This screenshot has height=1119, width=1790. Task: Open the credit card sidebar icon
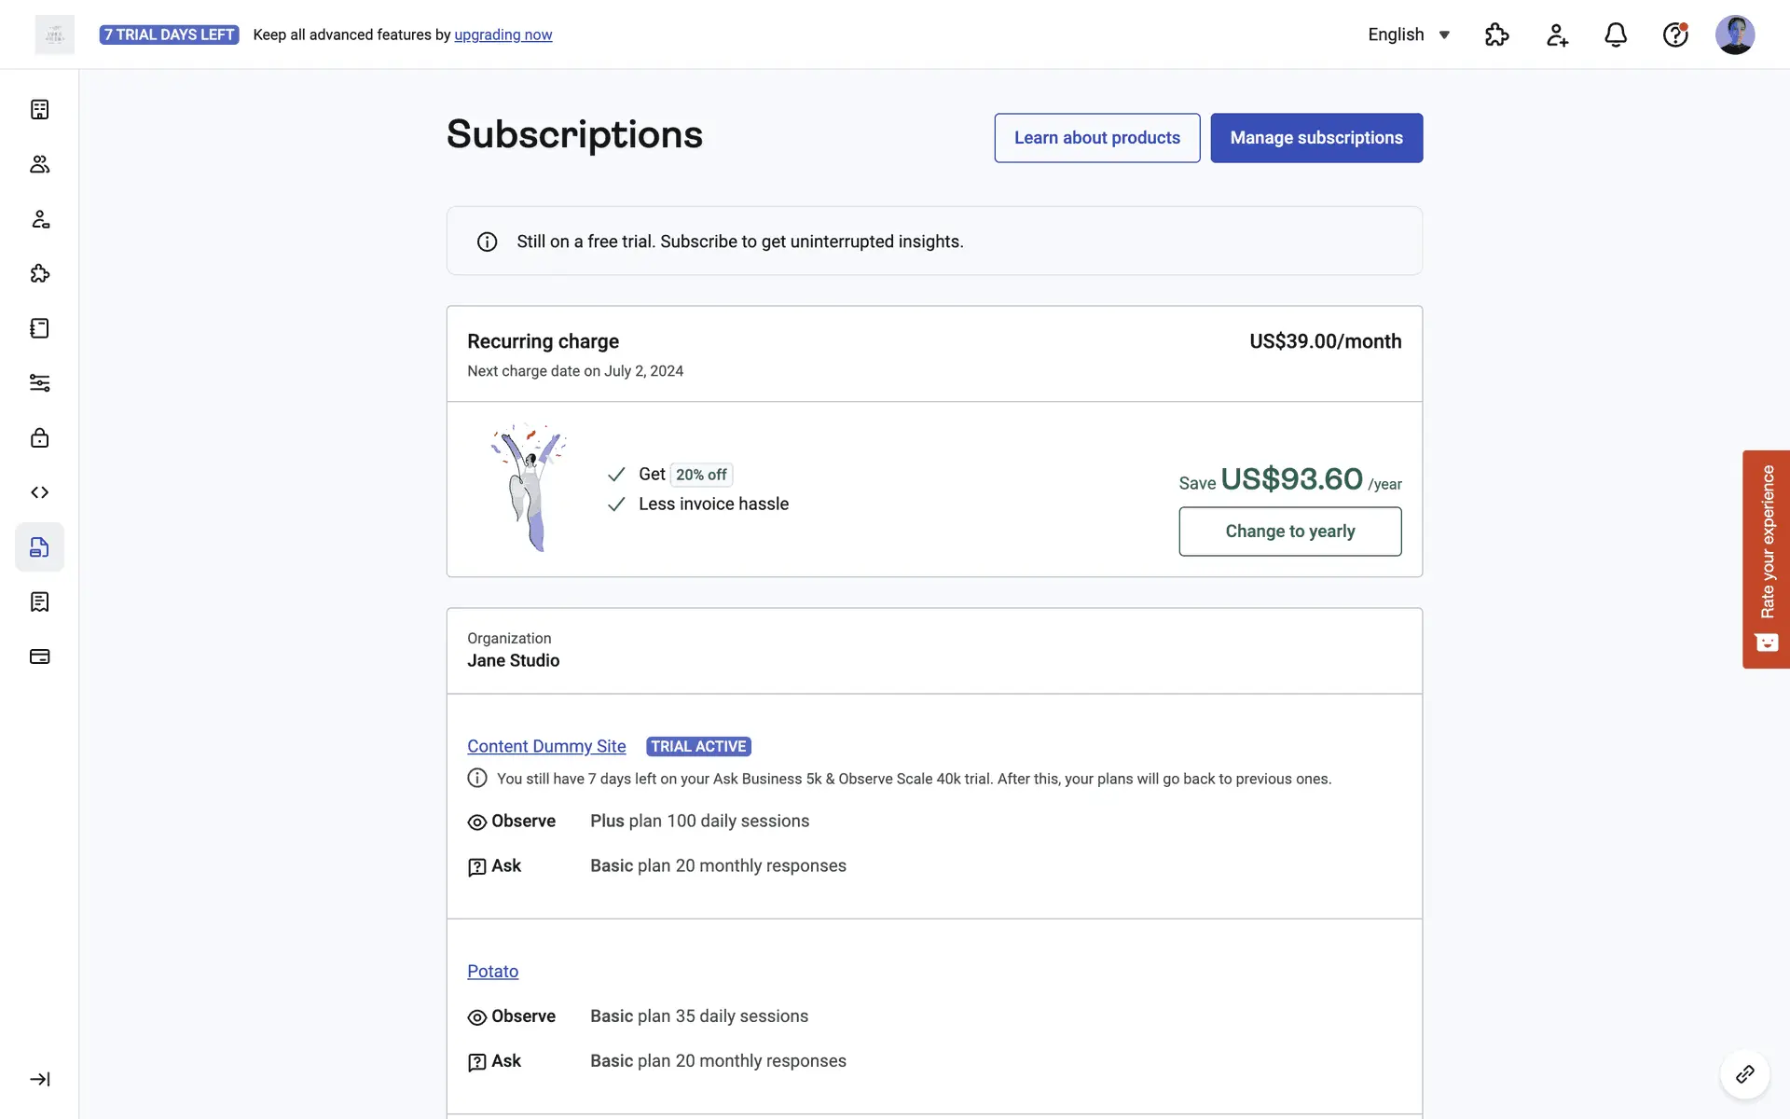pos(40,656)
